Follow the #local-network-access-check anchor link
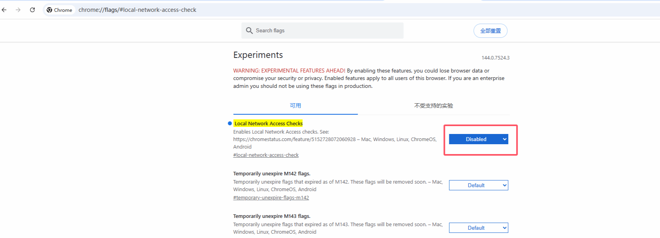This screenshot has width=660, height=238. [x=266, y=155]
